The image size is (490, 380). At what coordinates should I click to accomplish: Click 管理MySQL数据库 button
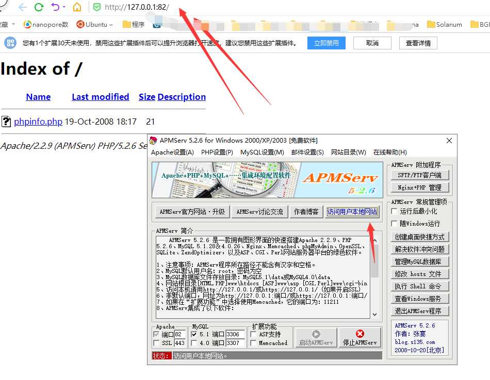pyautogui.click(x=420, y=262)
